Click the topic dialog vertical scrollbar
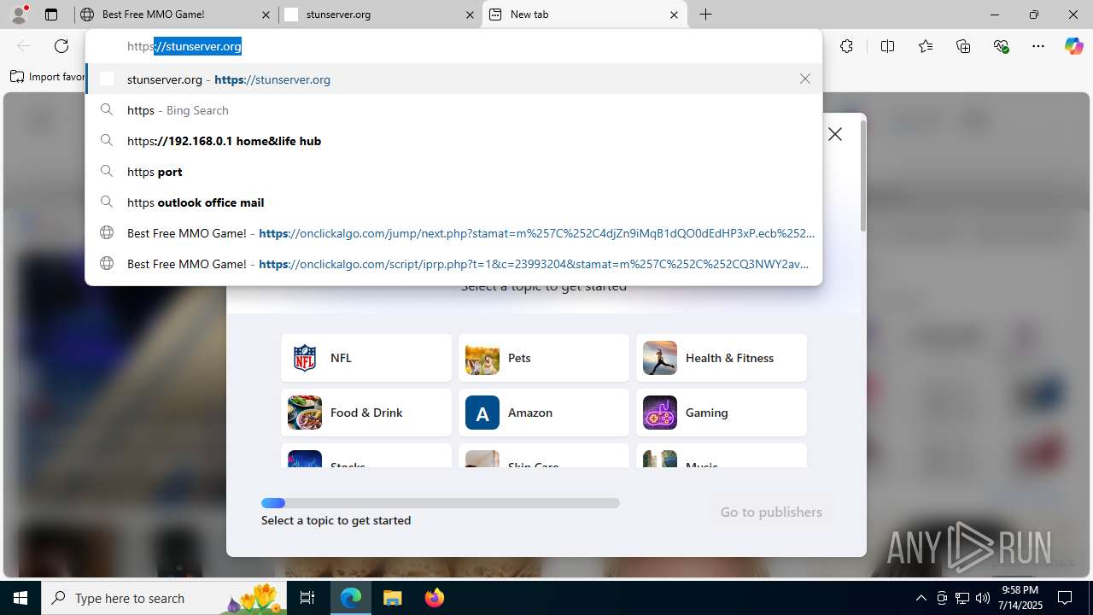Viewport: 1093px width, 615px height. (x=862, y=175)
